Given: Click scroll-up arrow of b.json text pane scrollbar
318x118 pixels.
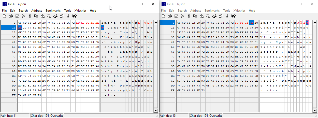Looking at the screenshot, I should point(315,23).
